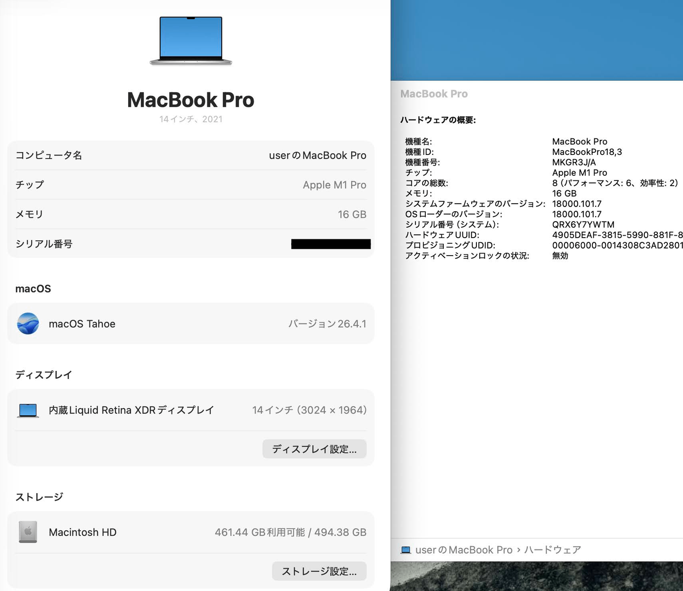Click 'userのMacBook Pro' in the path bar

point(464,550)
